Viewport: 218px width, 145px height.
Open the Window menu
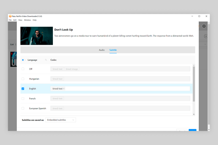click(x=27, y=20)
